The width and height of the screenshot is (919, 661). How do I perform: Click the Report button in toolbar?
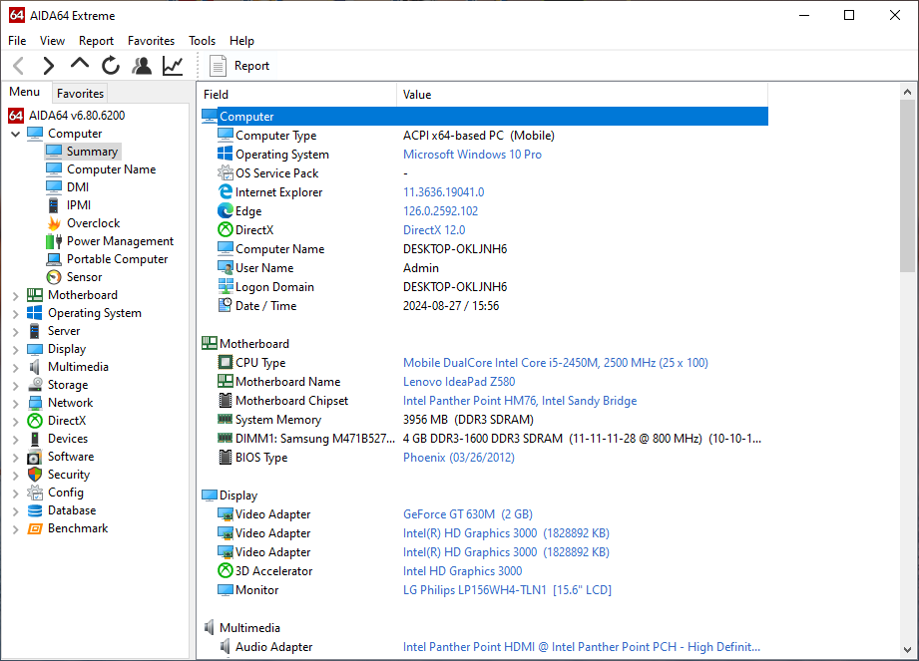pos(239,66)
